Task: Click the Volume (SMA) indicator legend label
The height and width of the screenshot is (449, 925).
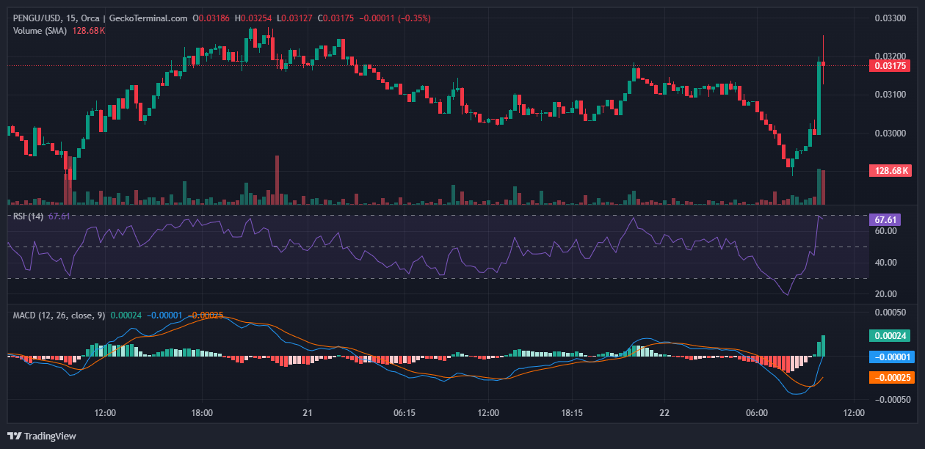Action: (39, 30)
